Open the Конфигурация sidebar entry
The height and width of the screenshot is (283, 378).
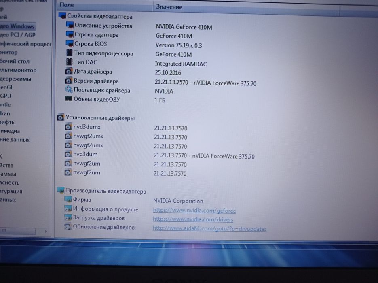coord(11,191)
